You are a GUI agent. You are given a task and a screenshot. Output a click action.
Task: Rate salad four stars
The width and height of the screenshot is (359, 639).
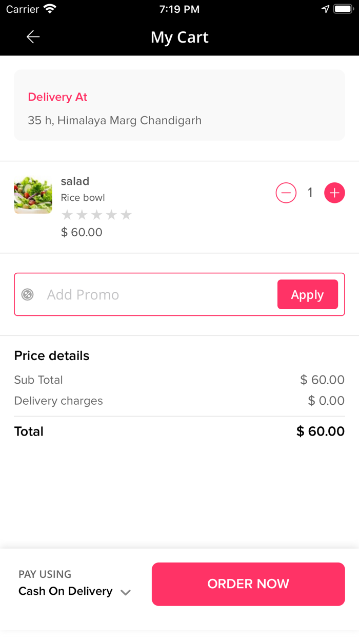pos(111,215)
